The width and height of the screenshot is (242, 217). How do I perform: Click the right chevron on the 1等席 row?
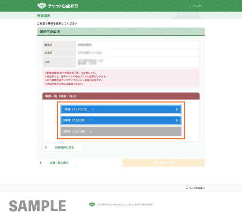tap(177, 109)
